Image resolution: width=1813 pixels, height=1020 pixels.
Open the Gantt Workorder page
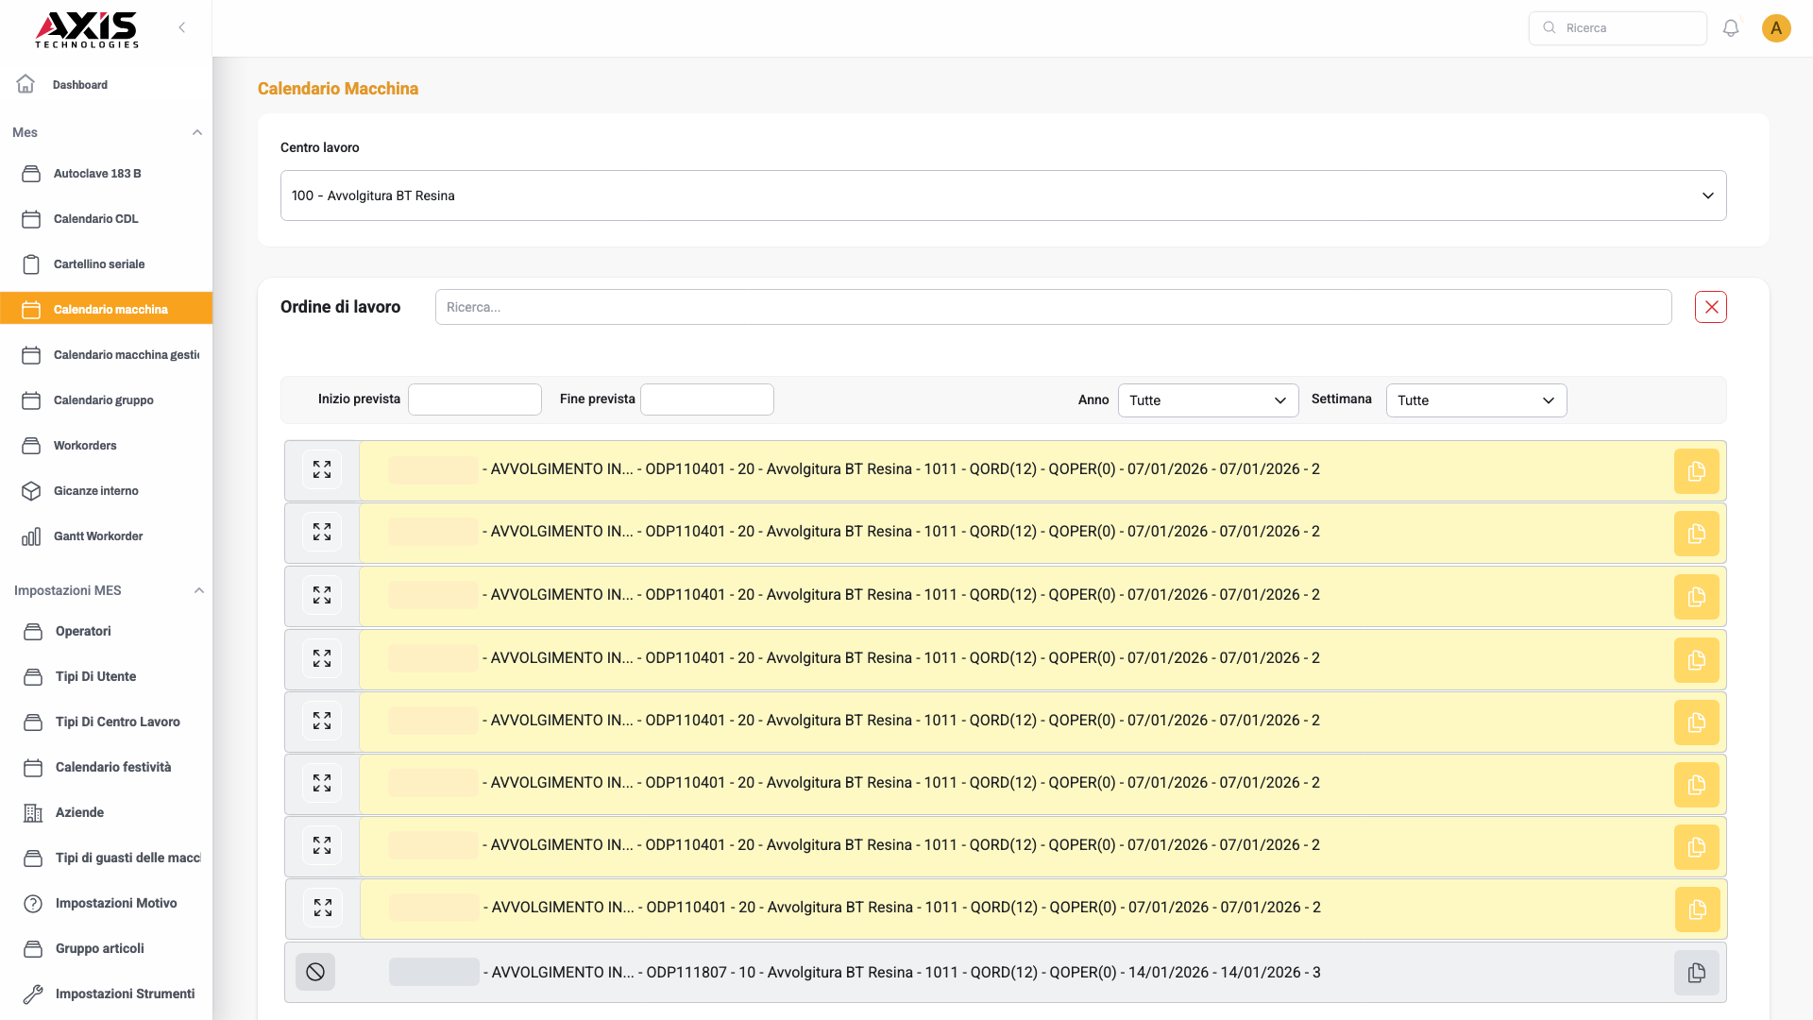(x=98, y=536)
